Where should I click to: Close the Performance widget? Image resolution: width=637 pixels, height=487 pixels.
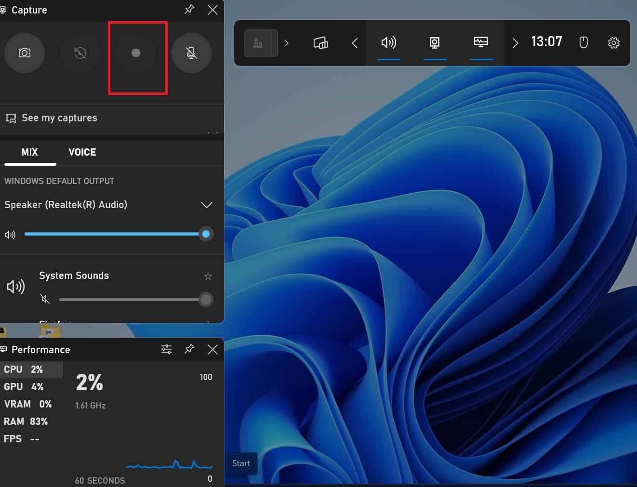[x=212, y=349]
